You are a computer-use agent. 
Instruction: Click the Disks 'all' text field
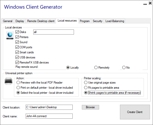[53, 32]
